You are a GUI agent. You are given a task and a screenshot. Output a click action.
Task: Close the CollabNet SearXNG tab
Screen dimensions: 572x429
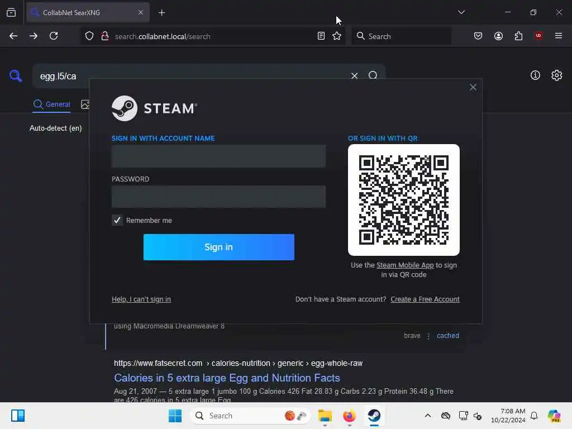pos(141,12)
